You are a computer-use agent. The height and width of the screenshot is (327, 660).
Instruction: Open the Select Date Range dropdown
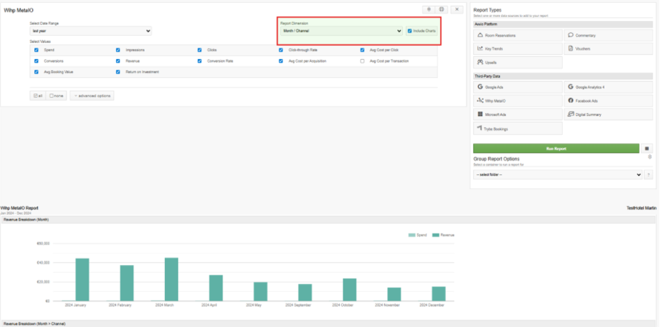point(91,31)
